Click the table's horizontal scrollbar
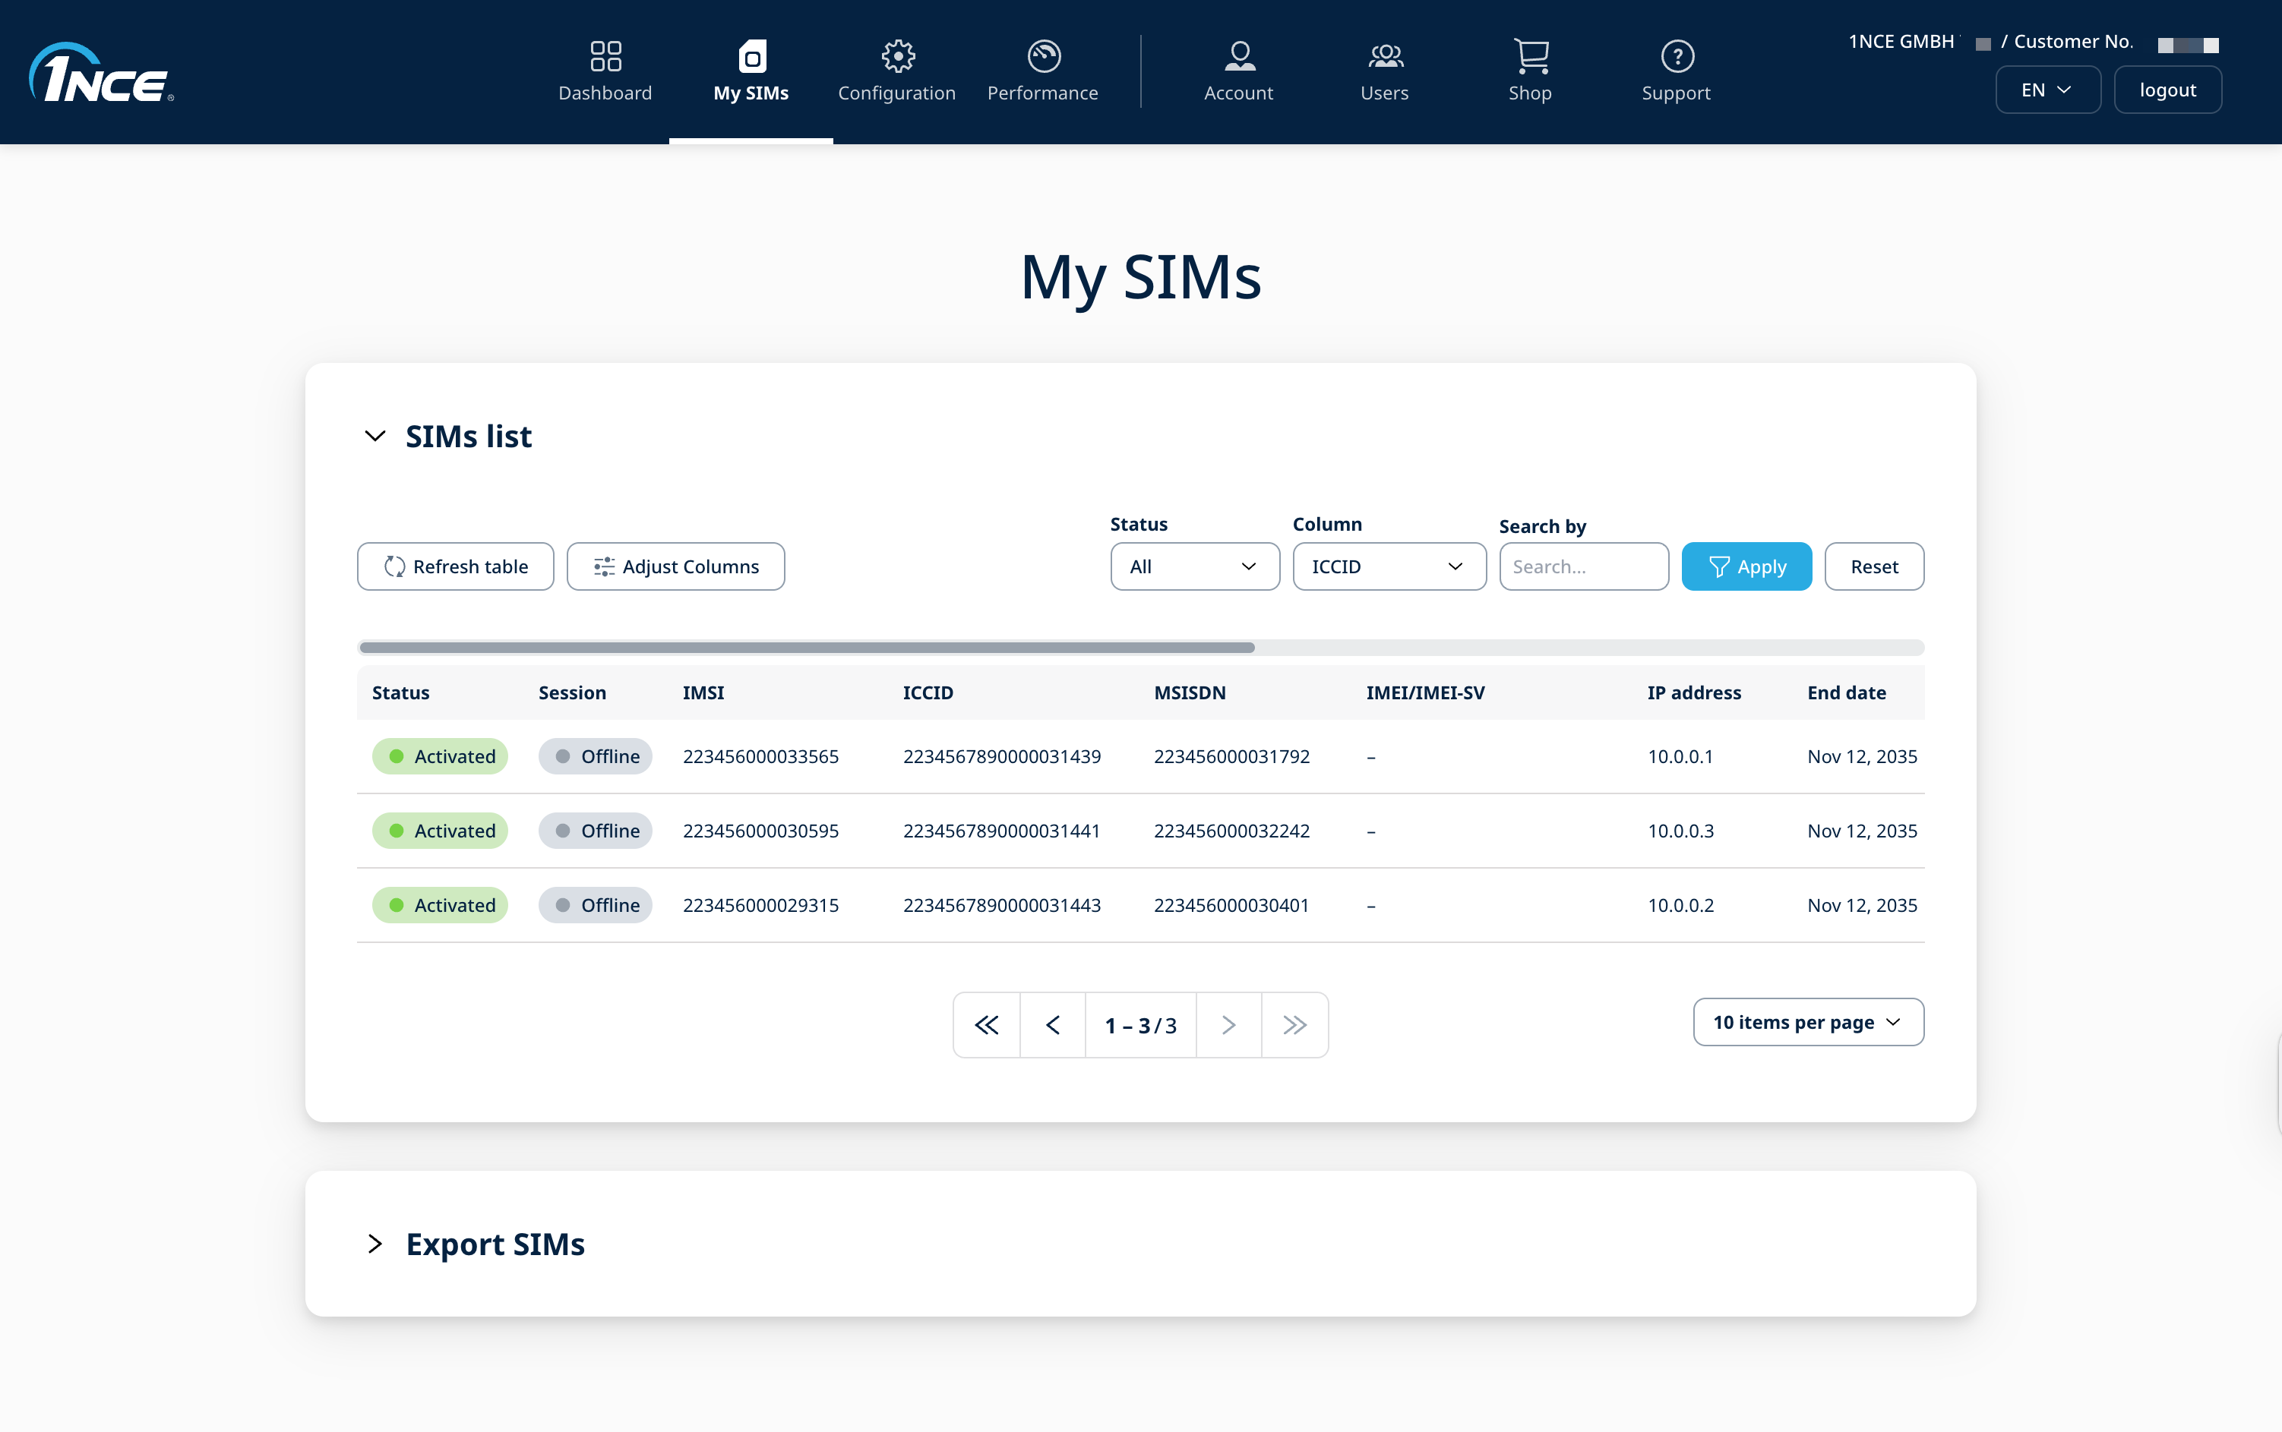Image resolution: width=2282 pixels, height=1432 pixels. point(807,648)
